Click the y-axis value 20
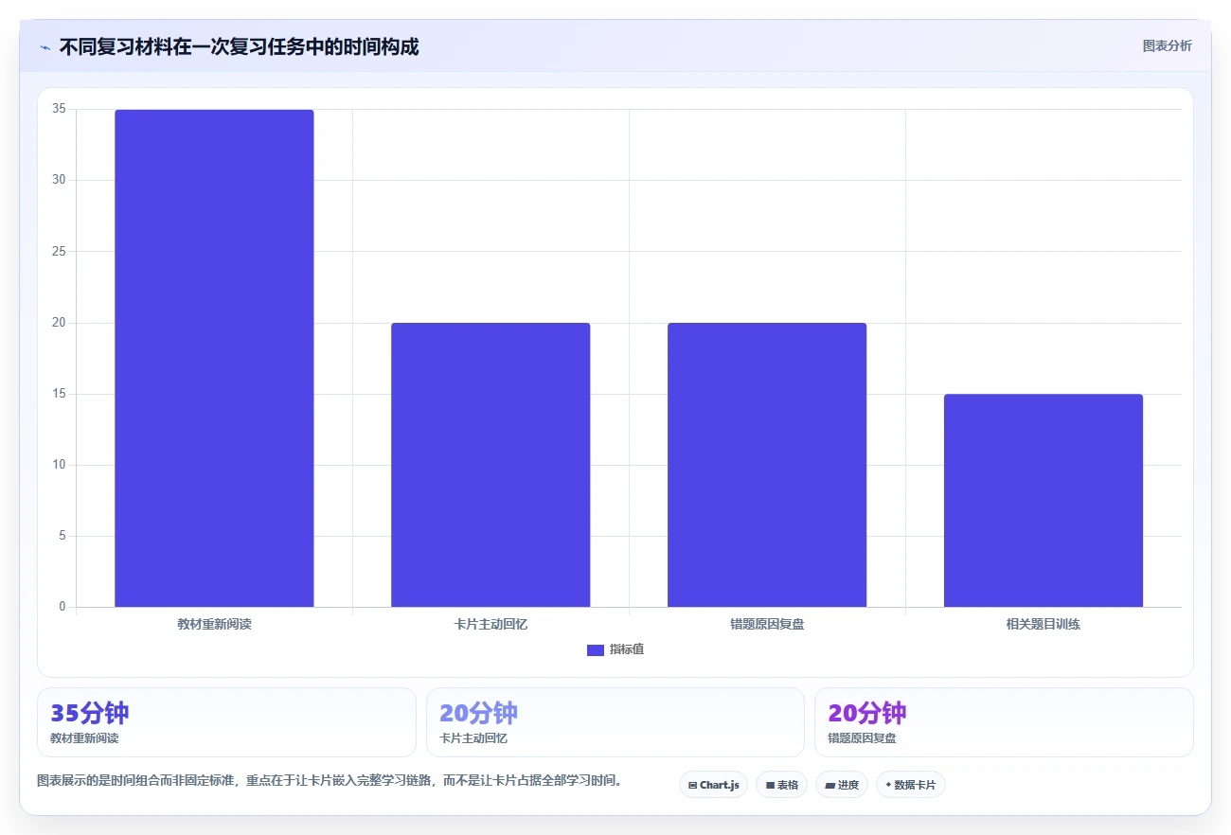This screenshot has height=835, width=1231. (59, 323)
